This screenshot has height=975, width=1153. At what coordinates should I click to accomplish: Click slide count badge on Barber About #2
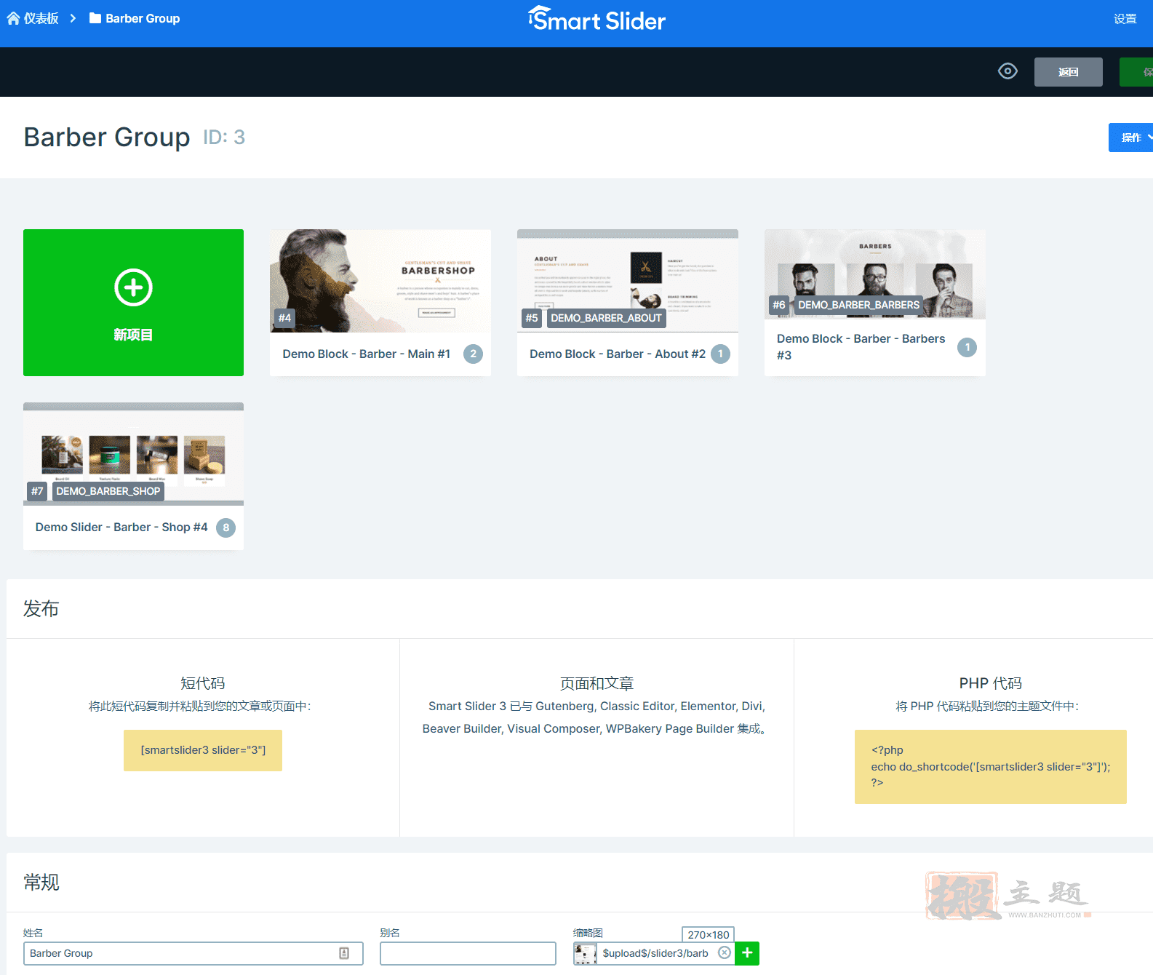[x=720, y=354]
